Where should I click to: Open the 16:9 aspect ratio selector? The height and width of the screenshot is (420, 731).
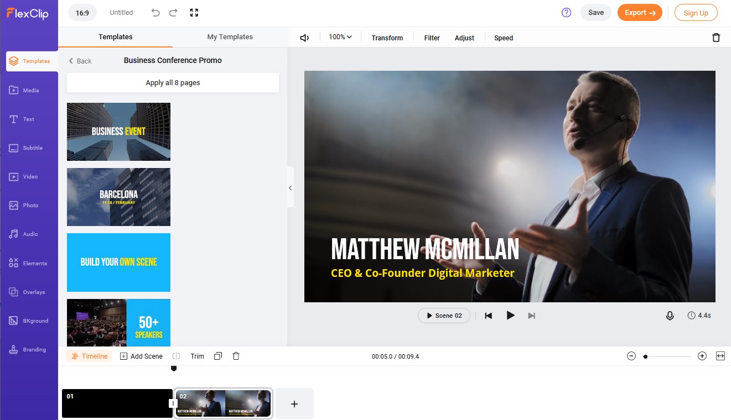tap(82, 13)
